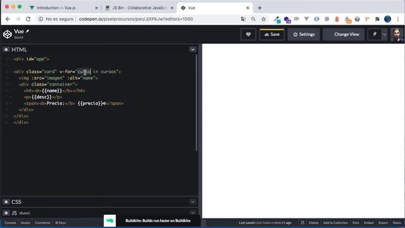Click the zoom magnifier icon in address bar
Image resolution: width=405 pixels, height=228 pixels.
(253, 19)
